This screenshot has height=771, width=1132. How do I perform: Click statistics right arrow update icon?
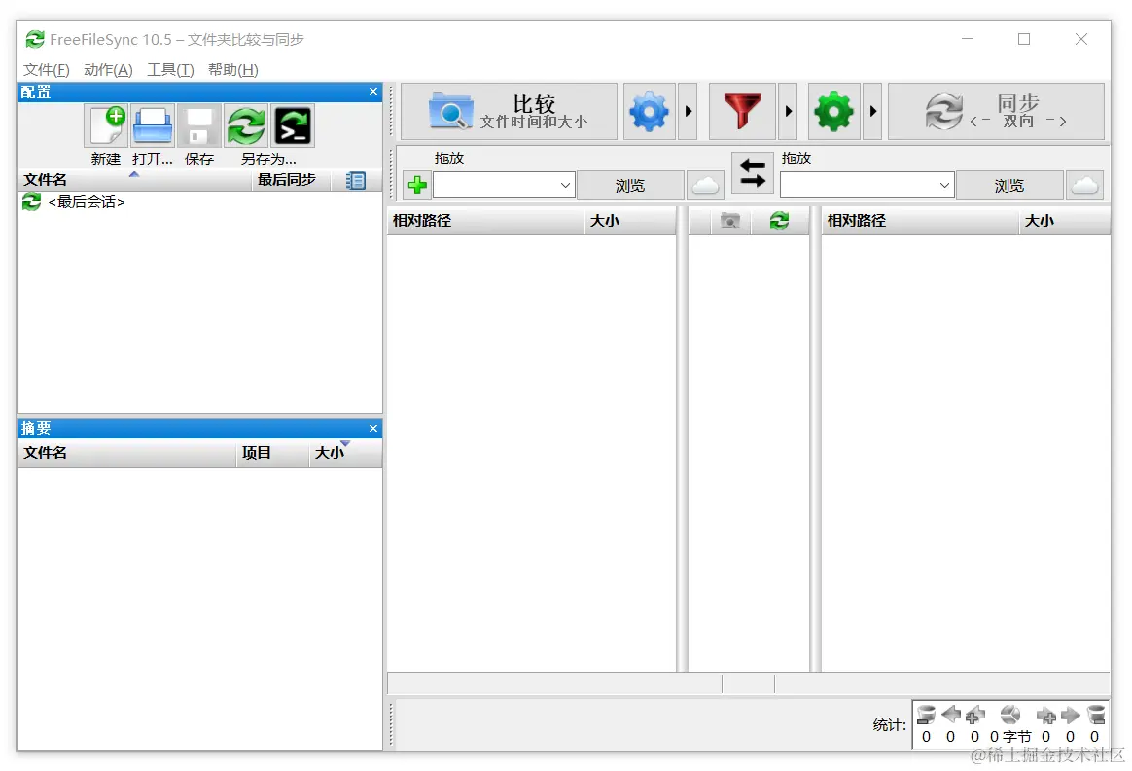click(1071, 715)
